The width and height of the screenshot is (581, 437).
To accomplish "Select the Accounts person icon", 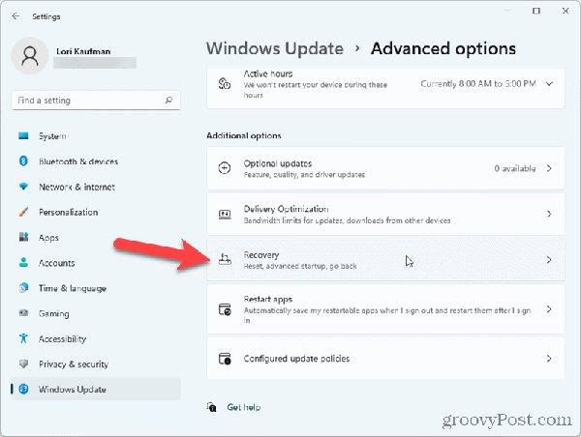I will point(23,263).
